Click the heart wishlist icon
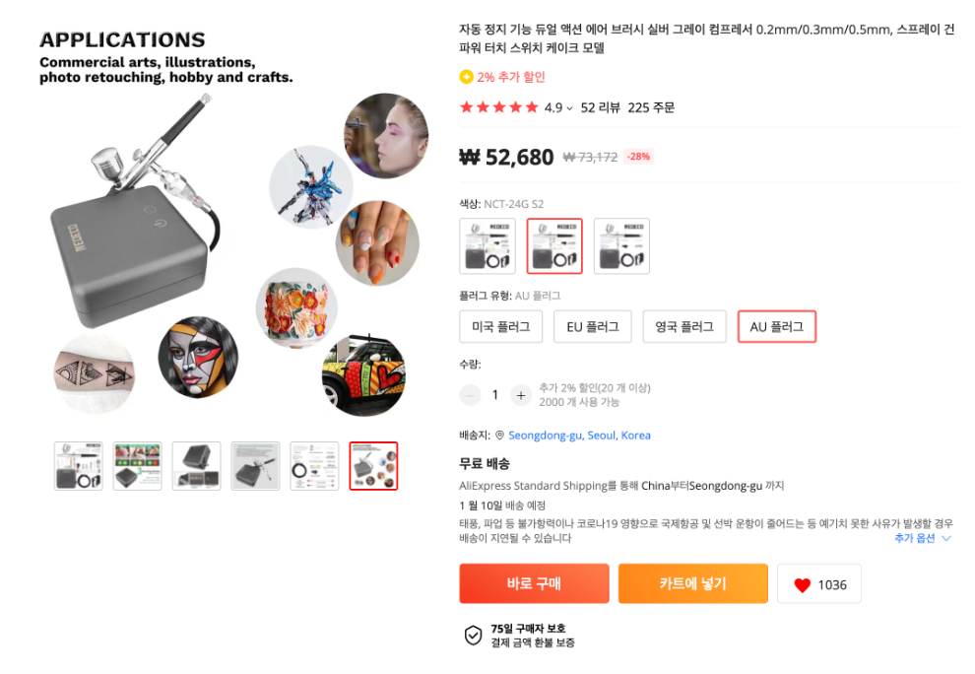Screen dimensions: 975x674 803,584
